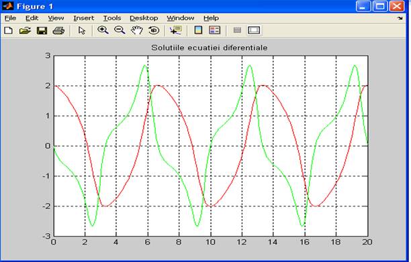Image resolution: width=411 pixels, height=262 pixels.
Task: Show plot tools and dock the figure
Action: coord(254,30)
